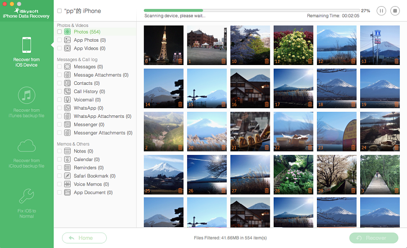Open cherry blossom photo 29
This screenshot has width=407, height=248.
pyautogui.click(x=337, y=175)
